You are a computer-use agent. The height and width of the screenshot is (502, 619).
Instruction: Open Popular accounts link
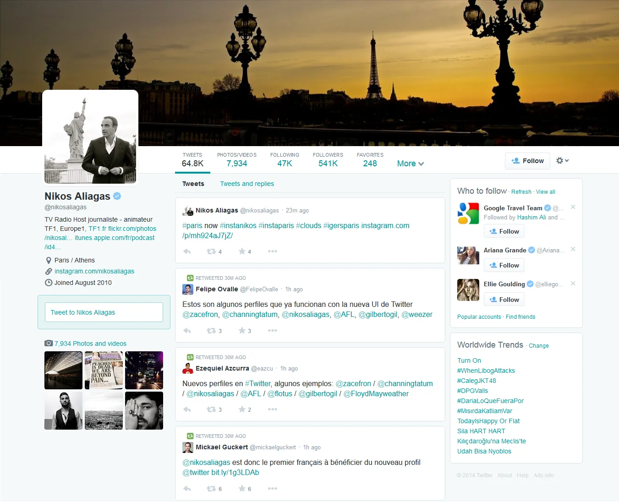point(479,317)
